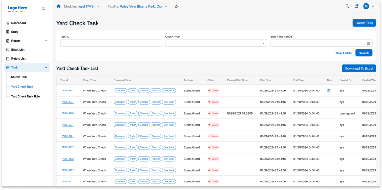Click Container tag in TASK-4742 row
382x190 pixels.
120,90
